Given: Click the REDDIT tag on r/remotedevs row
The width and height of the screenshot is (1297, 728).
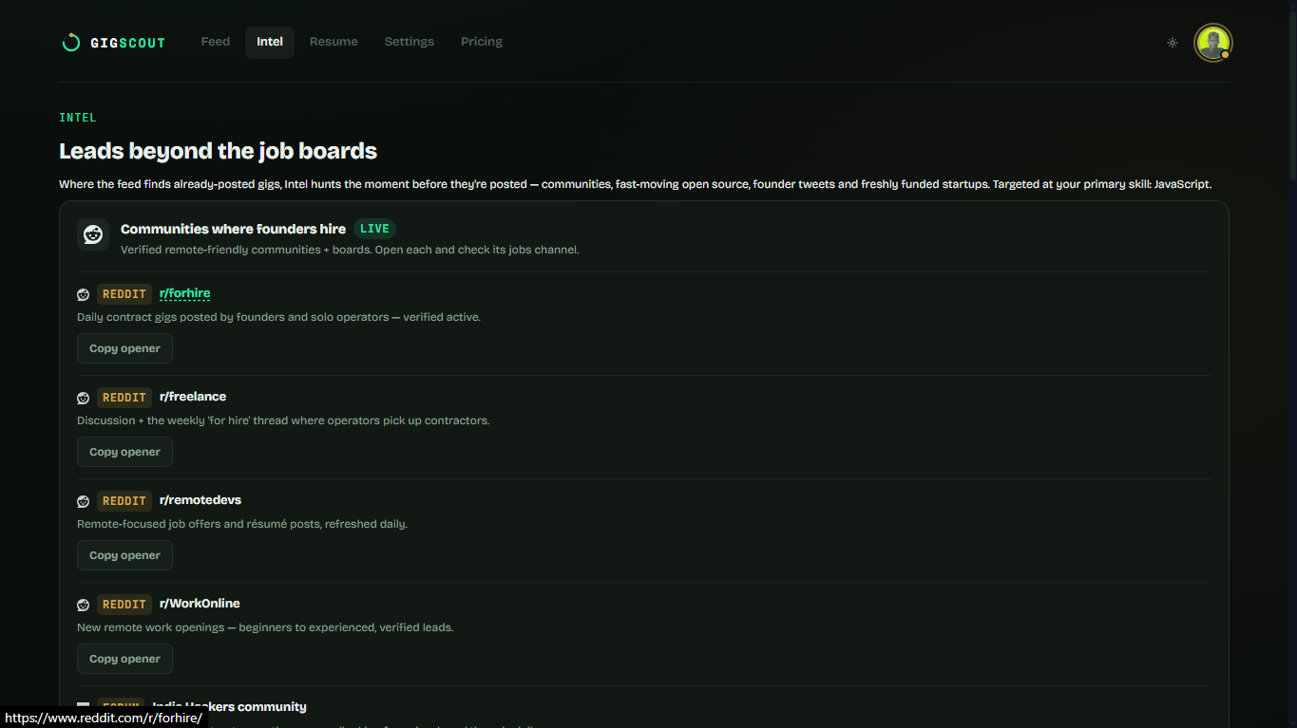Looking at the screenshot, I should pyautogui.click(x=124, y=501).
